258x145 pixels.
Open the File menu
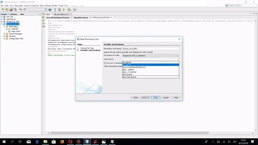click(2, 6)
